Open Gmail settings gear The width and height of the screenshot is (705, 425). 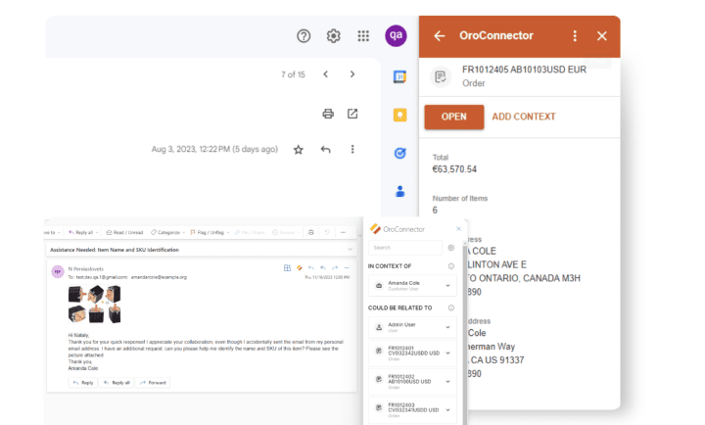point(333,36)
